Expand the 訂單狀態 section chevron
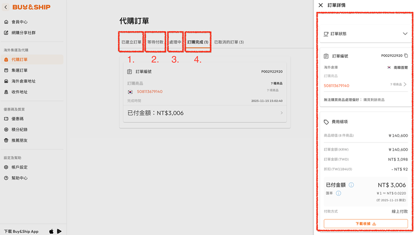The height and width of the screenshot is (235, 418). click(x=405, y=34)
